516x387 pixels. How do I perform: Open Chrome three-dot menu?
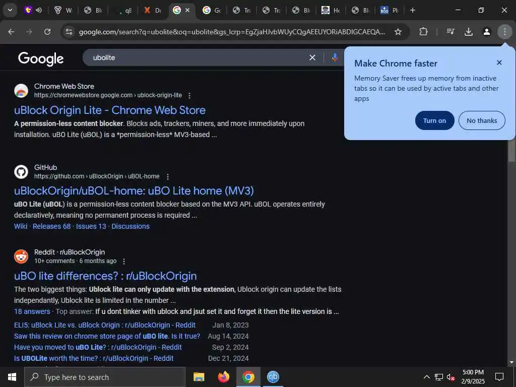(505, 32)
